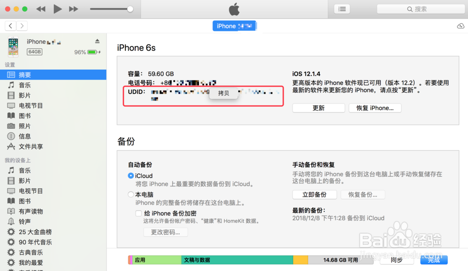The image size is (468, 271).
Task: Go forward with the right chevron
Action: 22,26
